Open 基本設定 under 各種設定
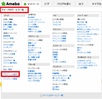Viewport: 102px width, 99px height. tap(31, 17)
